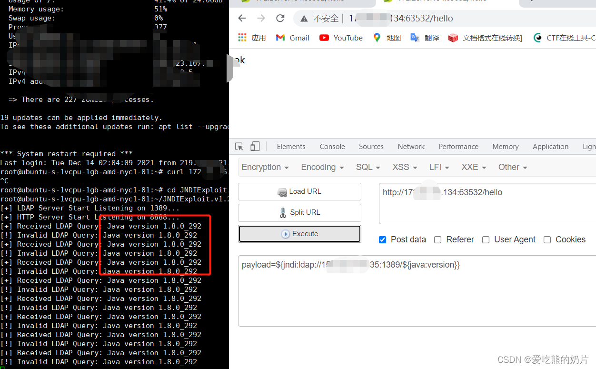The height and width of the screenshot is (369, 596).
Task: Open the Network DevTools tab
Action: click(x=411, y=147)
